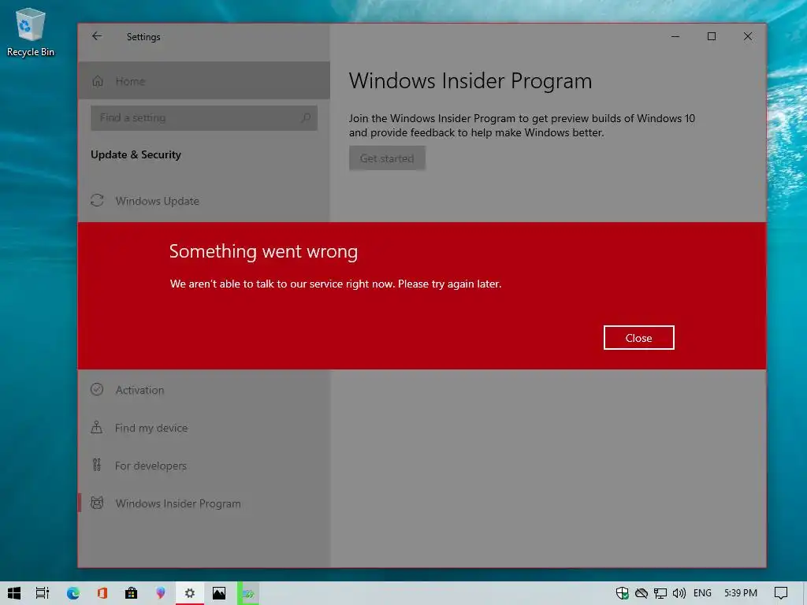Minimize the Settings window
Viewport: 807px width, 605px height.
point(675,36)
